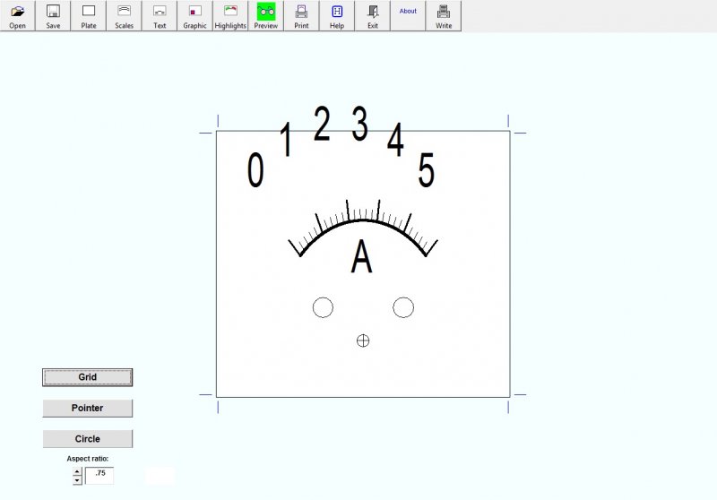
Task: Click the scale numeral 1
Action: pos(286,139)
